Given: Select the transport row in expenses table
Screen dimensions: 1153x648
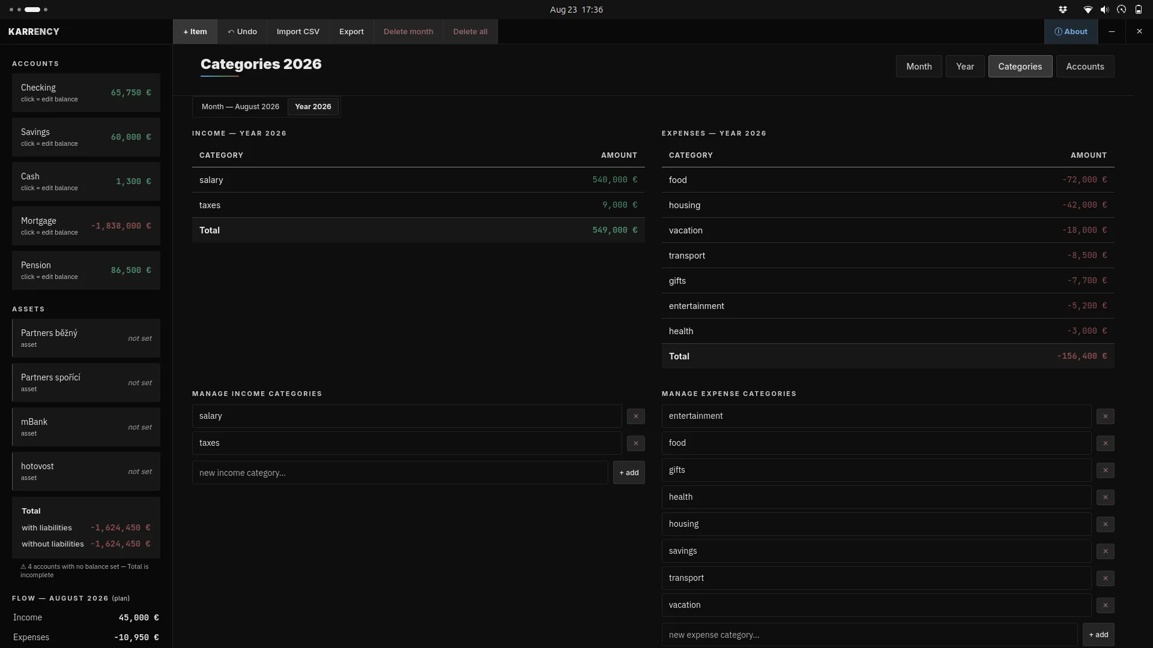Looking at the screenshot, I should click(x=888, y=256).
